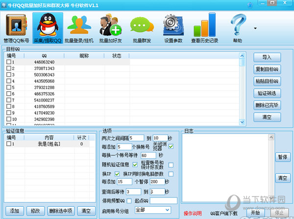The image size is (294, 219).
Task: Click the 导入 button
Action: [x=267, y=57]
